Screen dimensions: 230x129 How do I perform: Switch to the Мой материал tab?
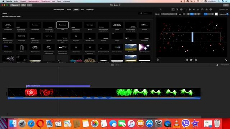59,10
